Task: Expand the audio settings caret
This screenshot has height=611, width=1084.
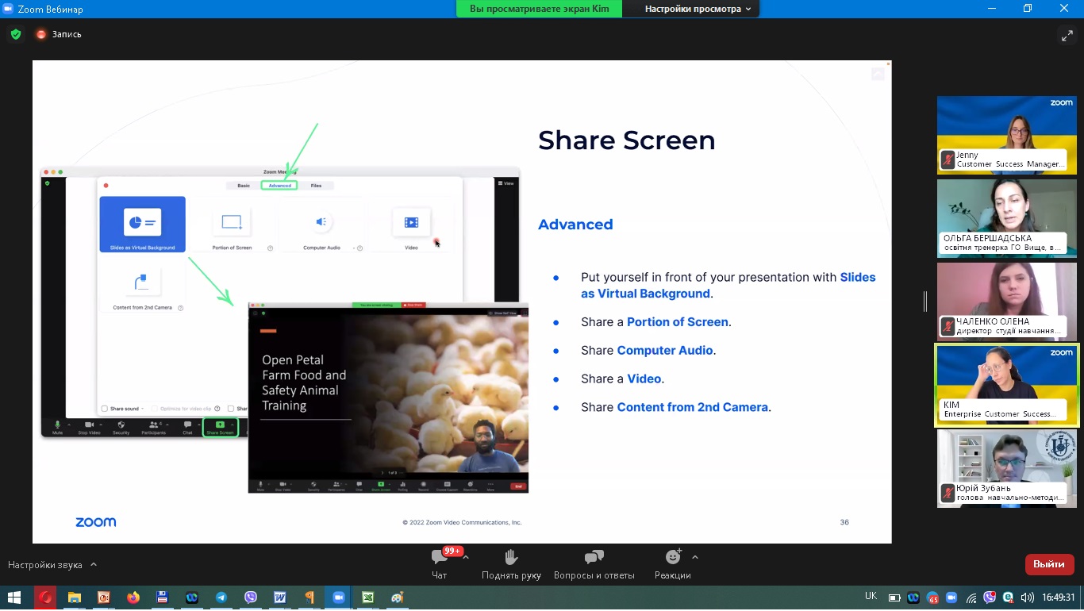Action: 94,565
